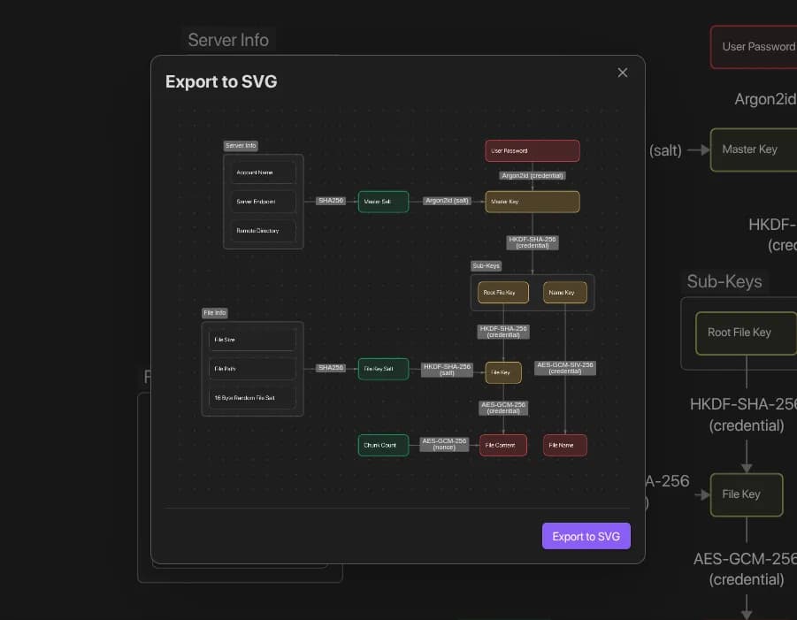This screenshot has width=797, height=620.
Task: Select Account Name node in export preview
Action: tap(263, 172)
